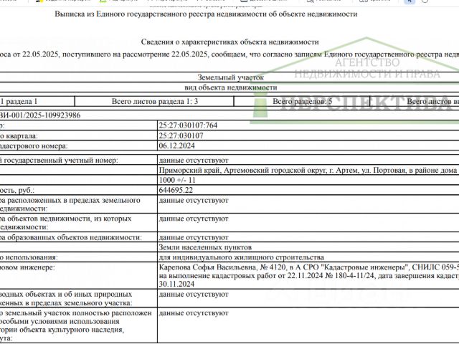
Task: Click 'для индивидуального жилищного строительства' value
Action: tap(242, 257)
